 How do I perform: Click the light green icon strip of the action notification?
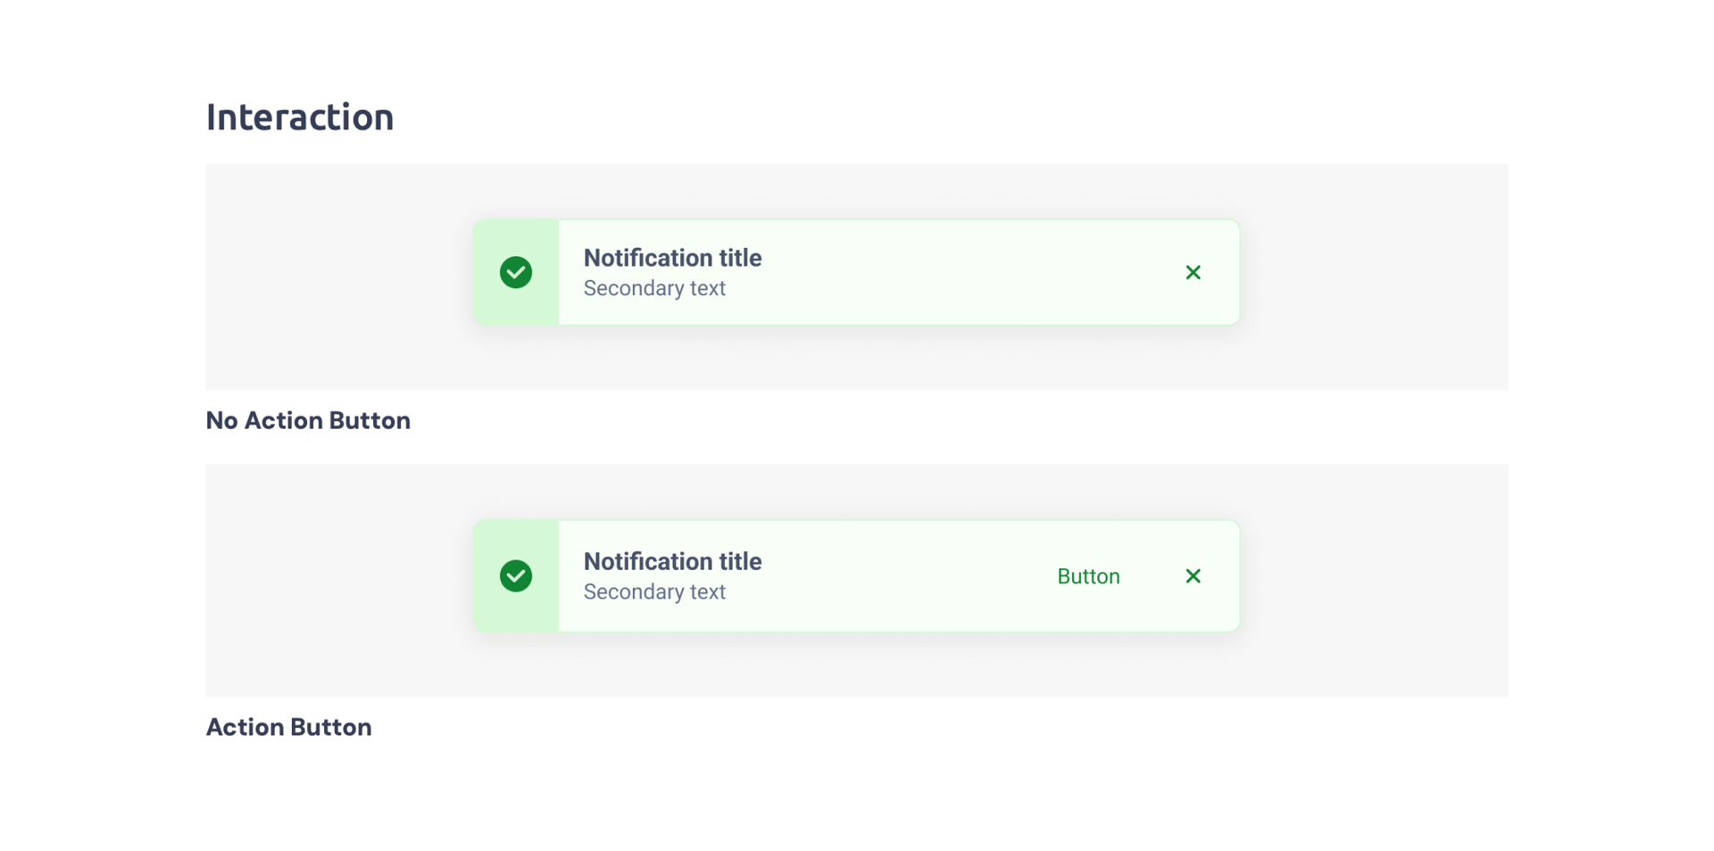tap(516, 614)
